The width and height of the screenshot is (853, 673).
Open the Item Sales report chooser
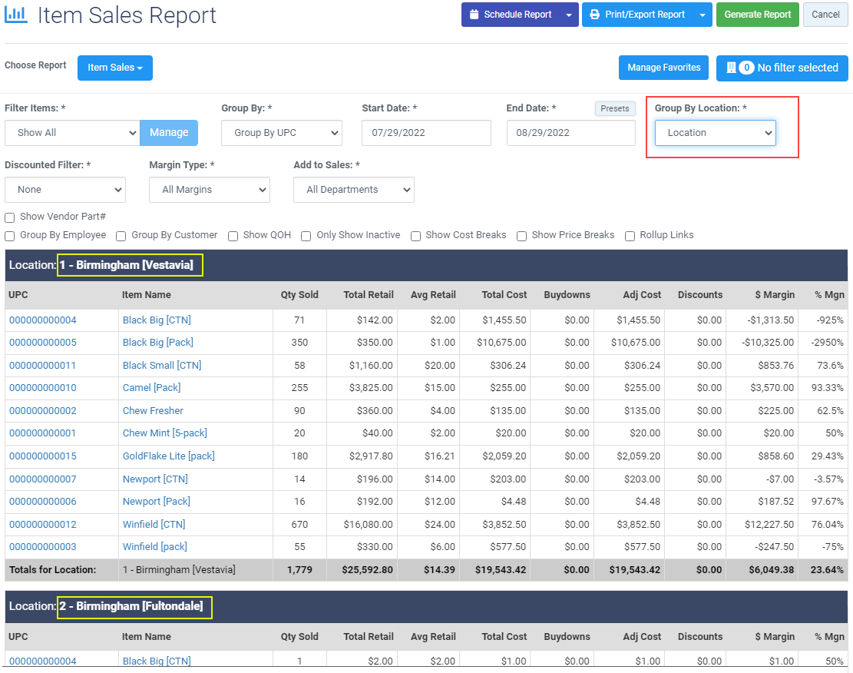tap(115, 68)
